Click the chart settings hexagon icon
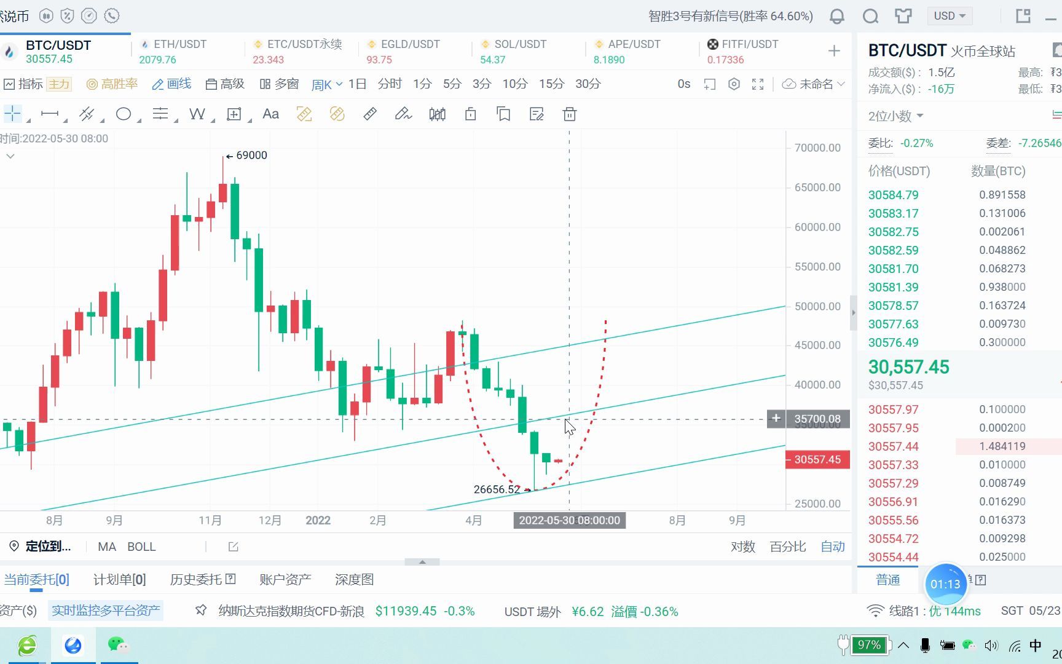 [x=734, y=84]
